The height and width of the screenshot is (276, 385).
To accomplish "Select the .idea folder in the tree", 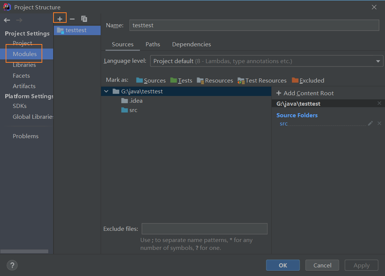I will pyautogui.click(x=136, y=100).
